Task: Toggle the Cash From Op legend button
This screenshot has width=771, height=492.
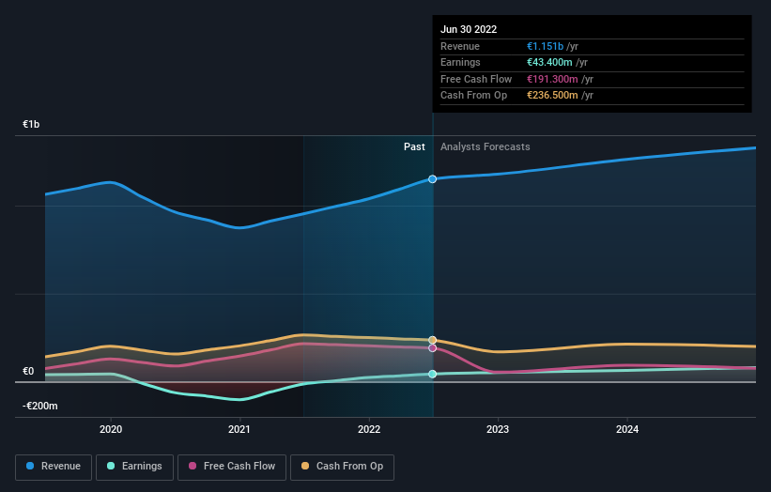Action: pos(342,467)
